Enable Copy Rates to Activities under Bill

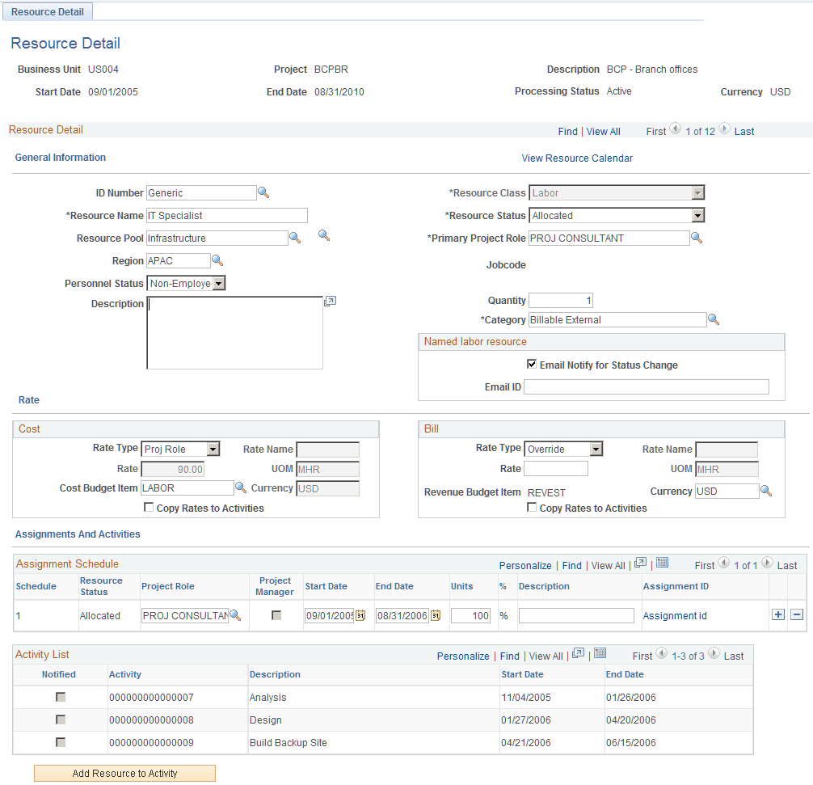532,508
